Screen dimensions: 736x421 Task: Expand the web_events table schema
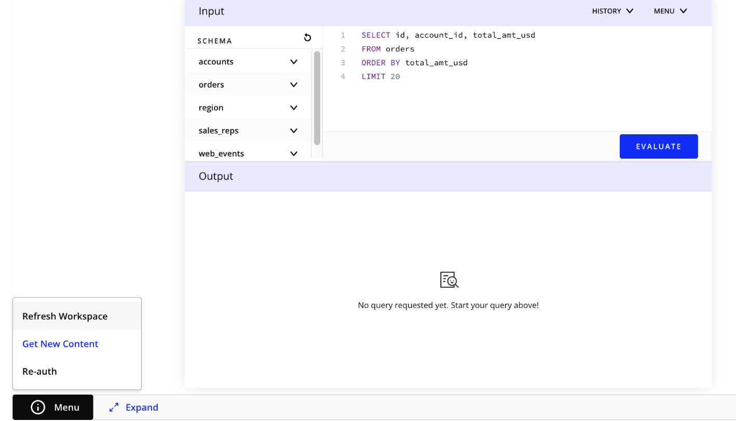(294, 153)
